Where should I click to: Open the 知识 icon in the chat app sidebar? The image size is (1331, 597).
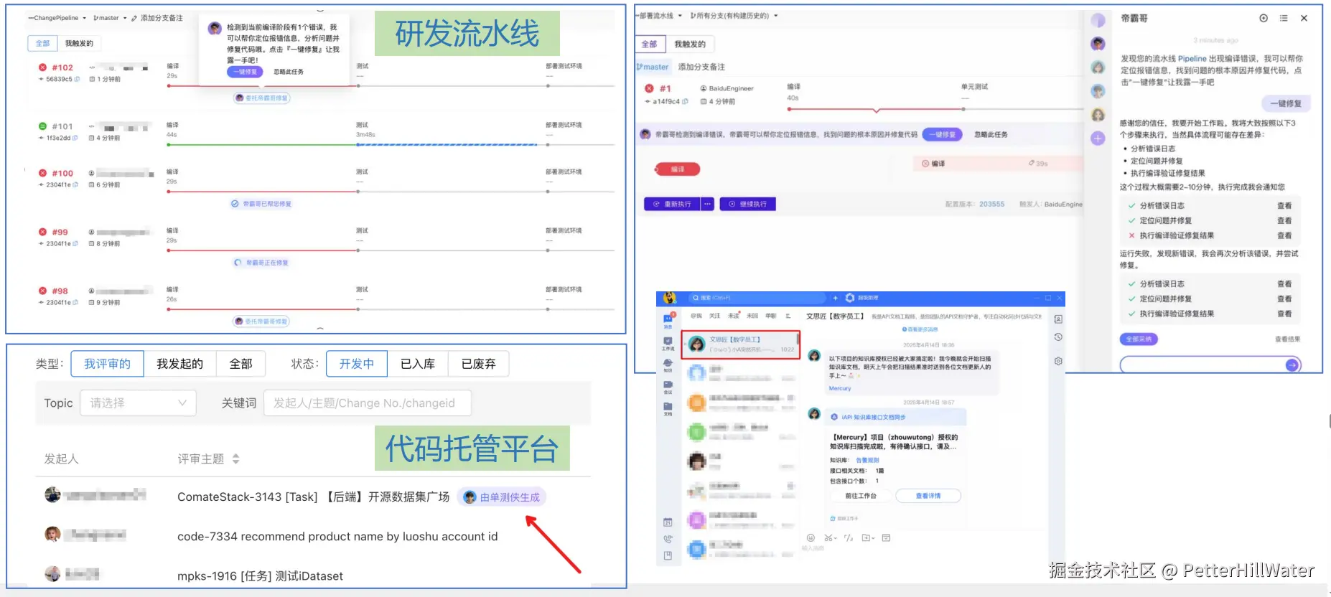(668, 366)
